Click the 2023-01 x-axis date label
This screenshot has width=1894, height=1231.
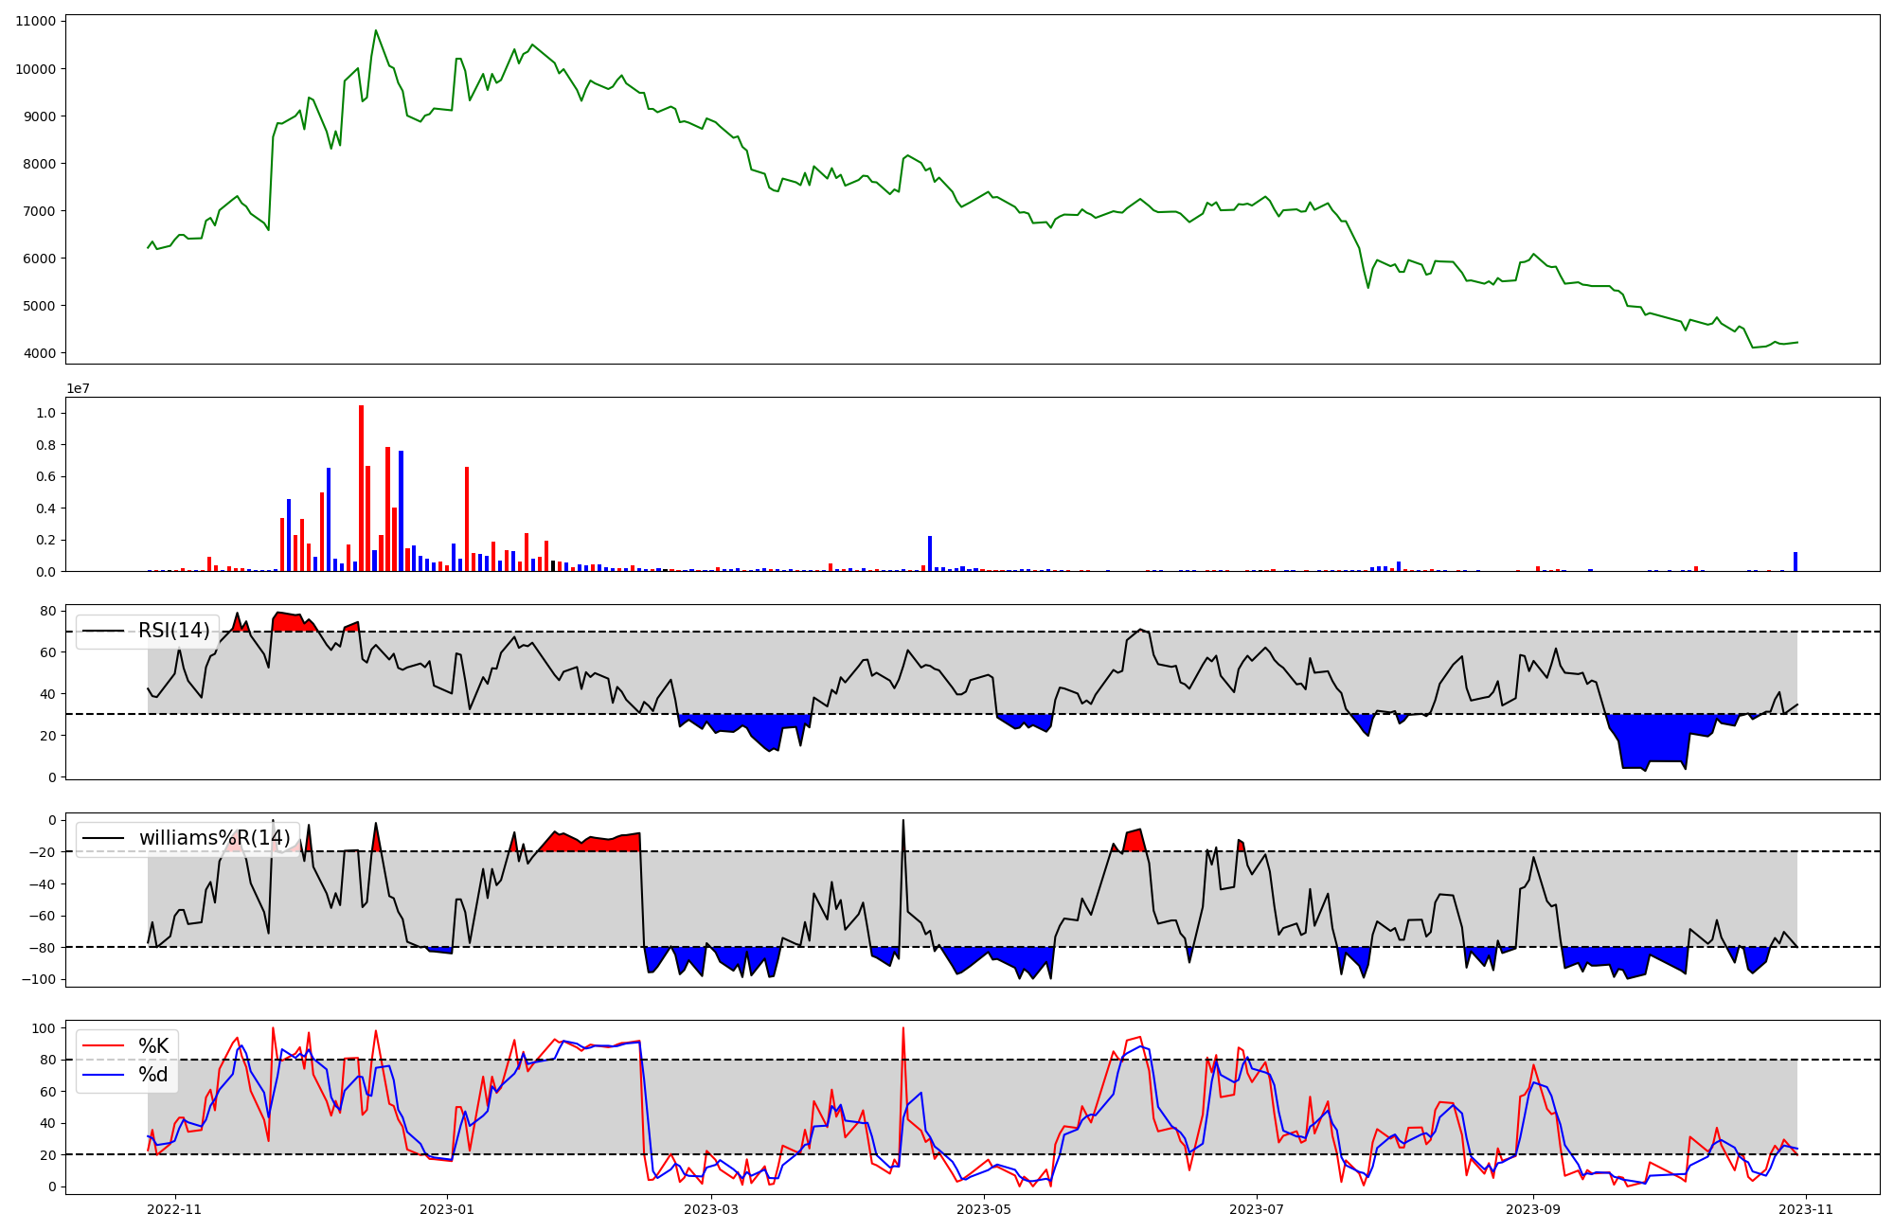[x=447, y=1209]
